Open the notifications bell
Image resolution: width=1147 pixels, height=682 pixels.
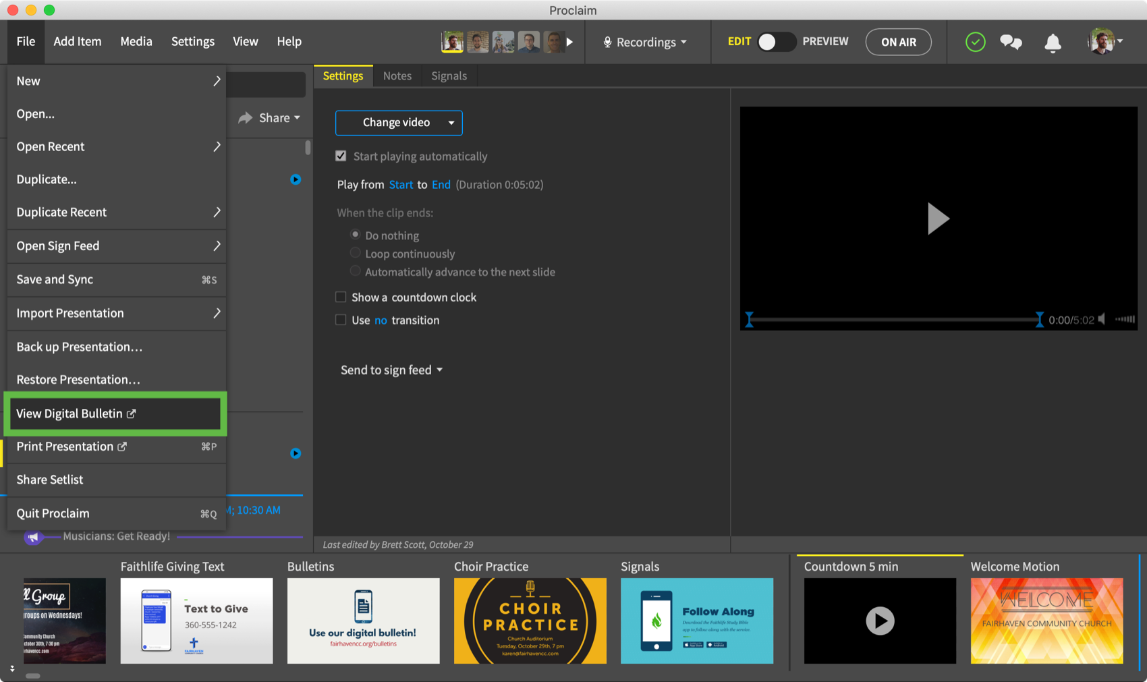click(x=1053, y=42)
